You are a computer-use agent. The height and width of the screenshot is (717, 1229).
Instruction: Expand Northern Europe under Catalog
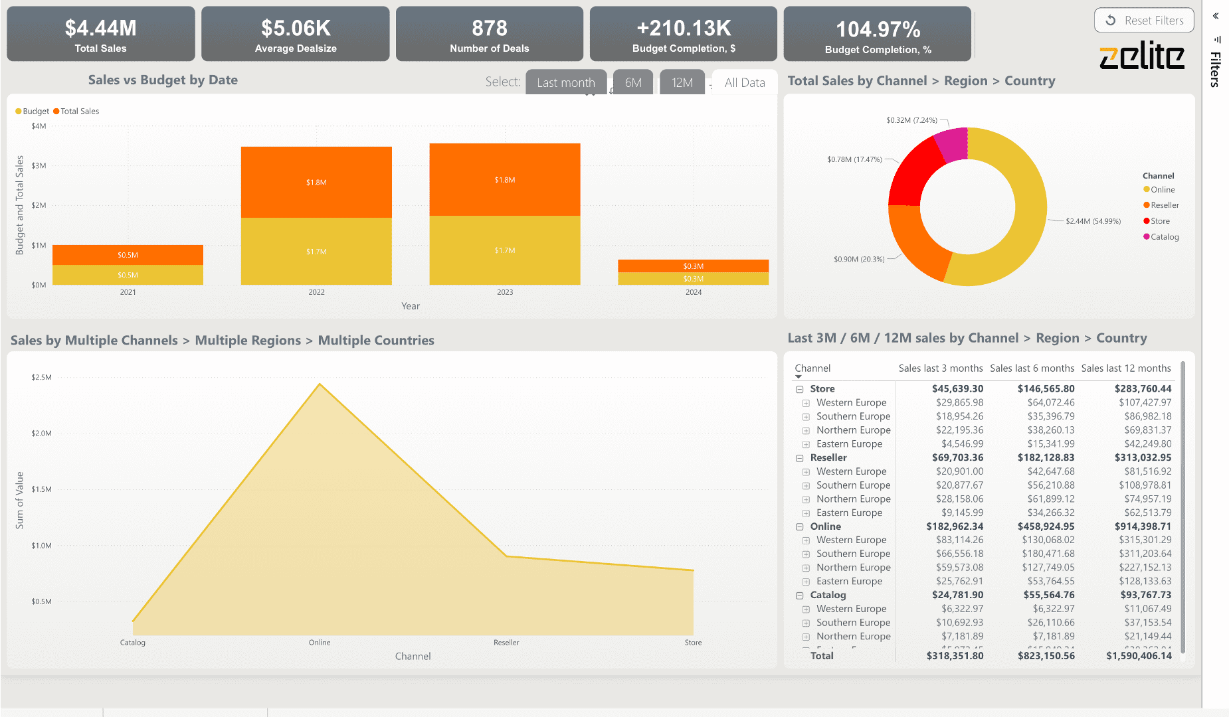point(806,637)
